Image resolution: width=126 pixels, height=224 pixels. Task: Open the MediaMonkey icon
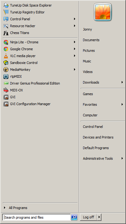[6, 70]
